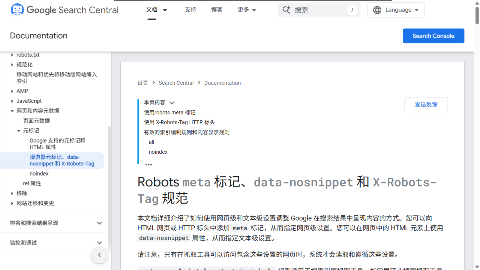This screenshot has height=270, width=480.
Task: Select 支持 in the top navigation
Action: [190, 10]
